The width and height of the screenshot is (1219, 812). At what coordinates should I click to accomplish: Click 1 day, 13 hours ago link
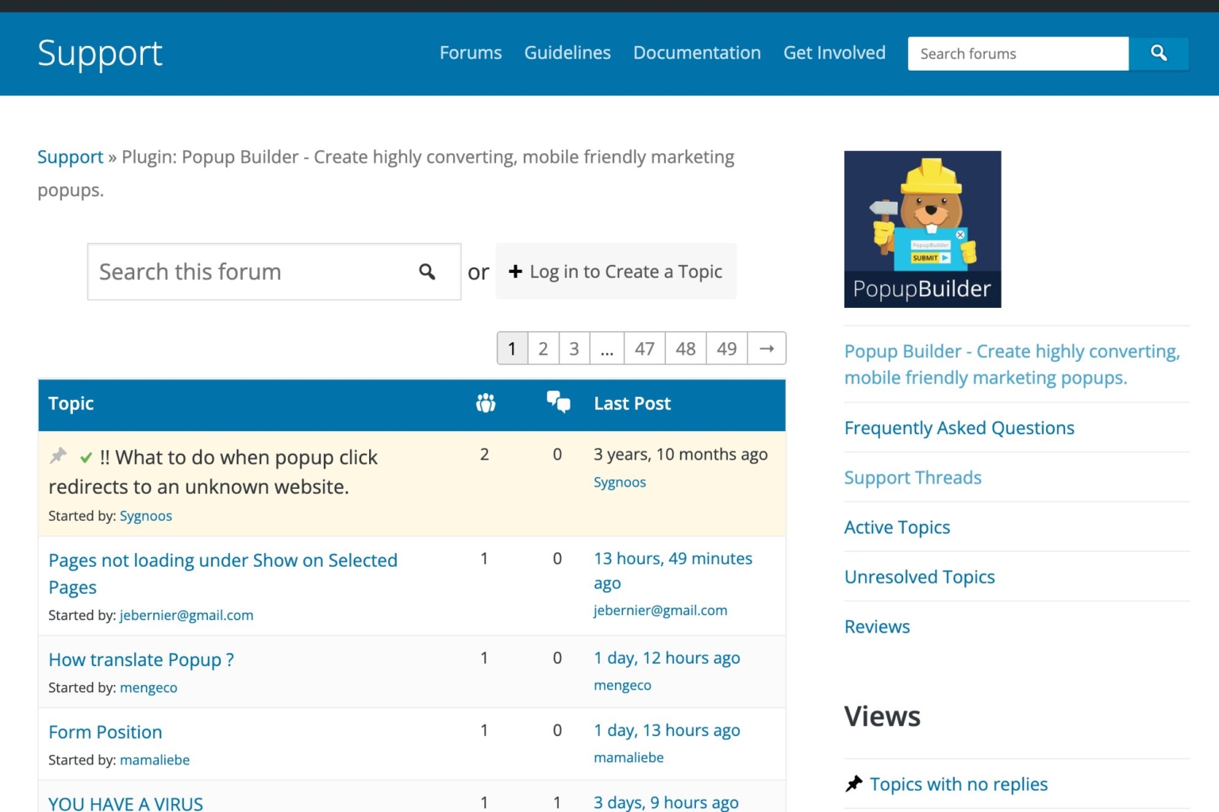pos(667,730)
